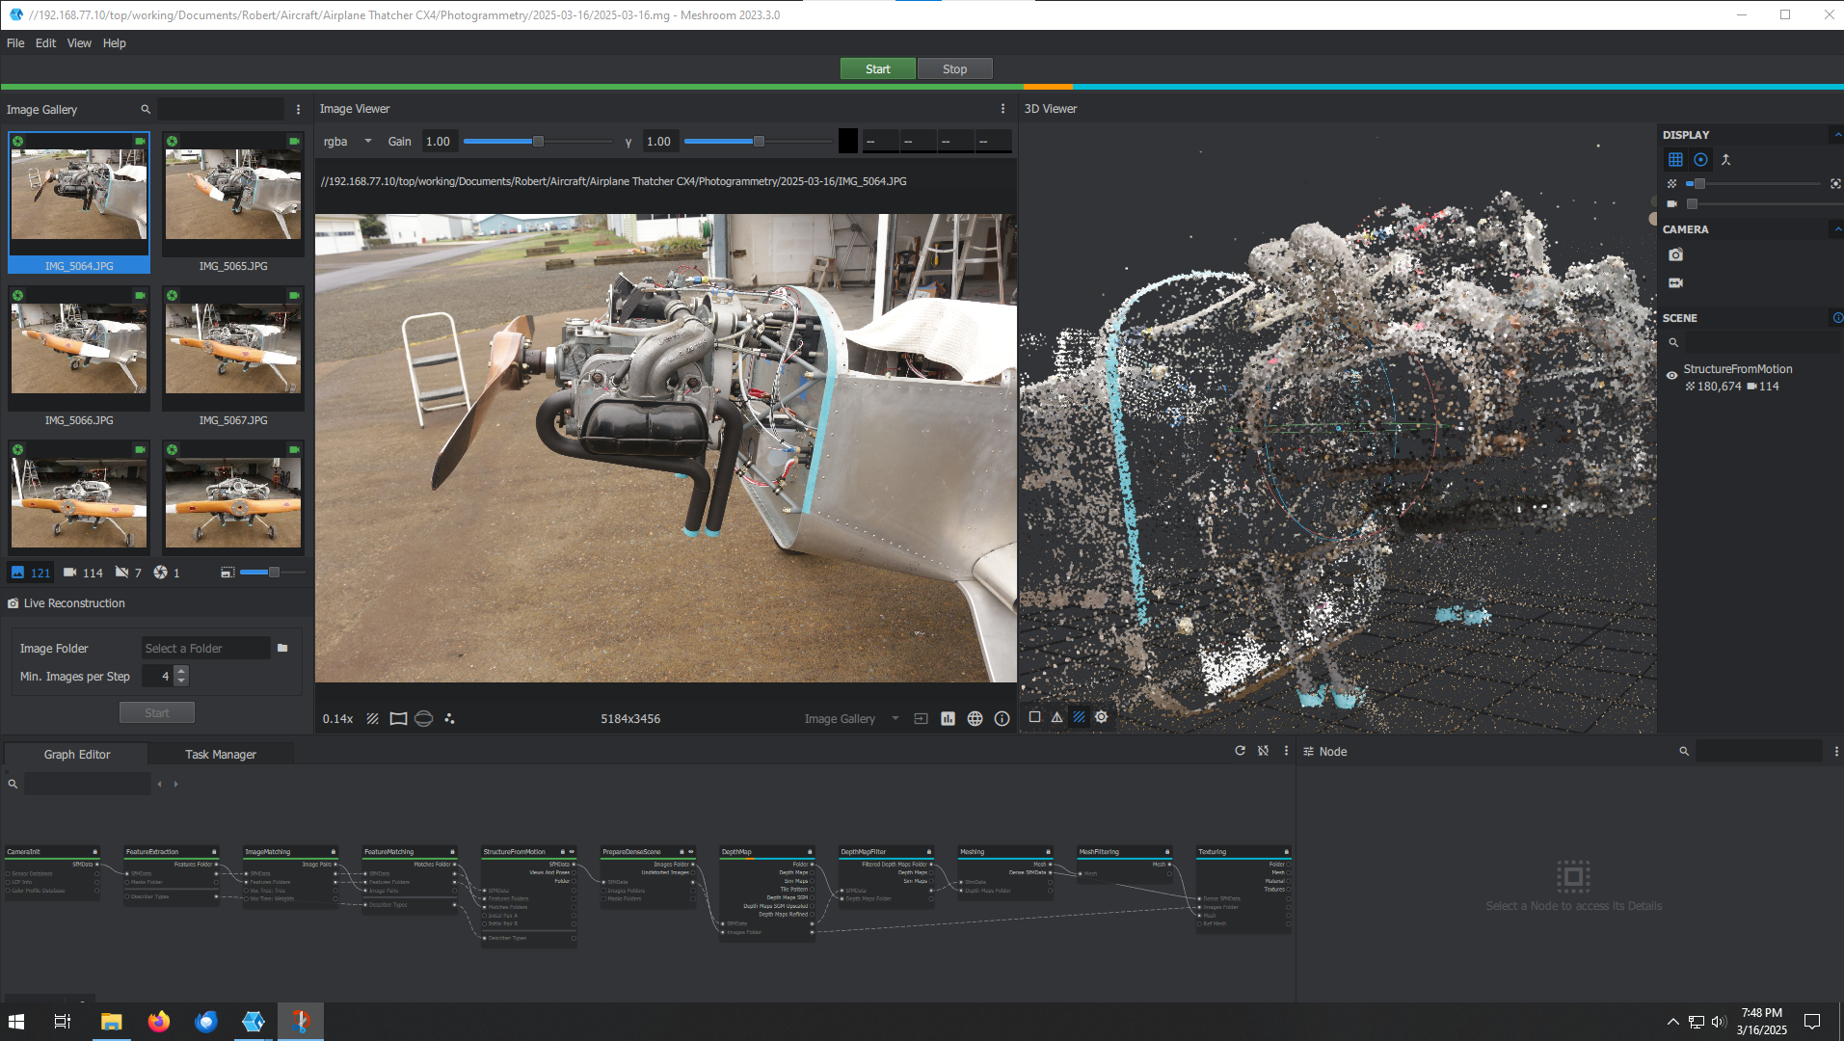The width and height of the screenshot is (1844, 1041).
Task: Click the refresh icon in Graph Editor
Action: coord(1240,751)
